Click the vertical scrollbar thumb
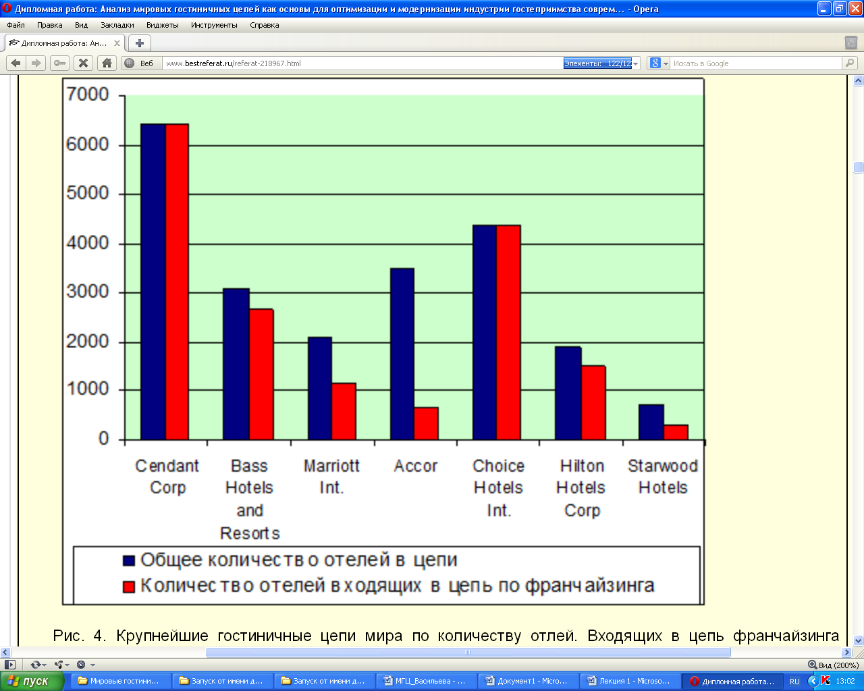This screenshot has height=691, width=864. (x=858, y=167)
